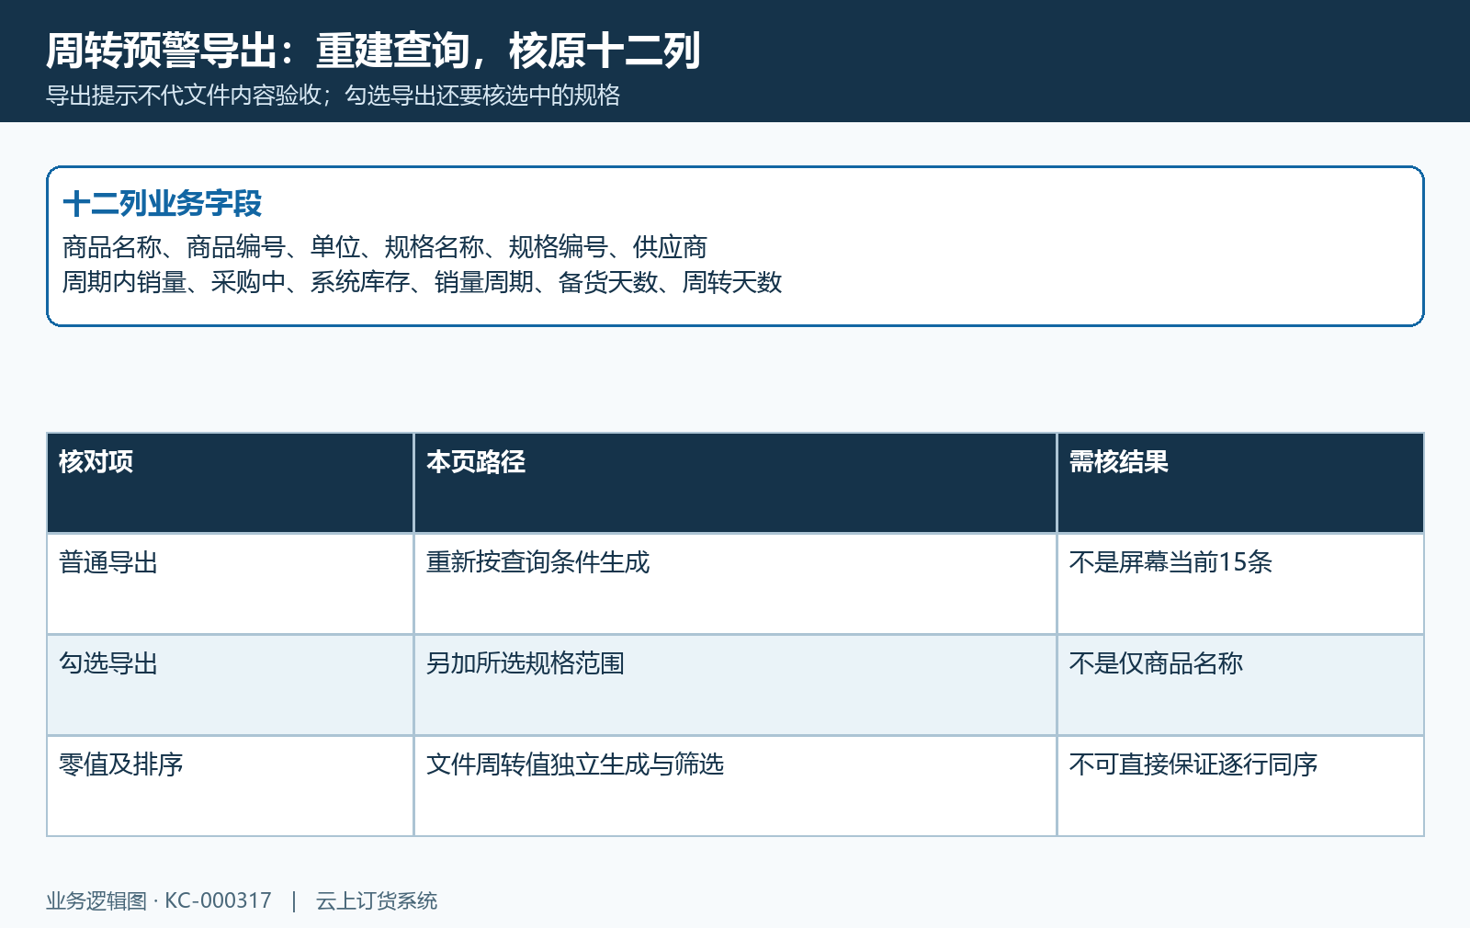The image size is (1470, 928).
Task: Select the 不是仅商品名称 cell
Action: 1240,685
